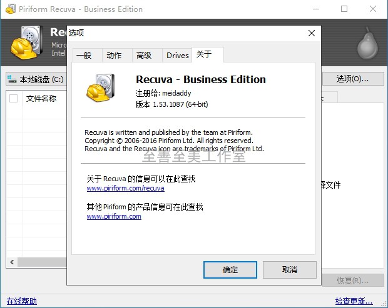The width and height of the screenshot is (388, 308).
Task: Click the Recuva - Business Edition heading
Action: pos(201,79)
